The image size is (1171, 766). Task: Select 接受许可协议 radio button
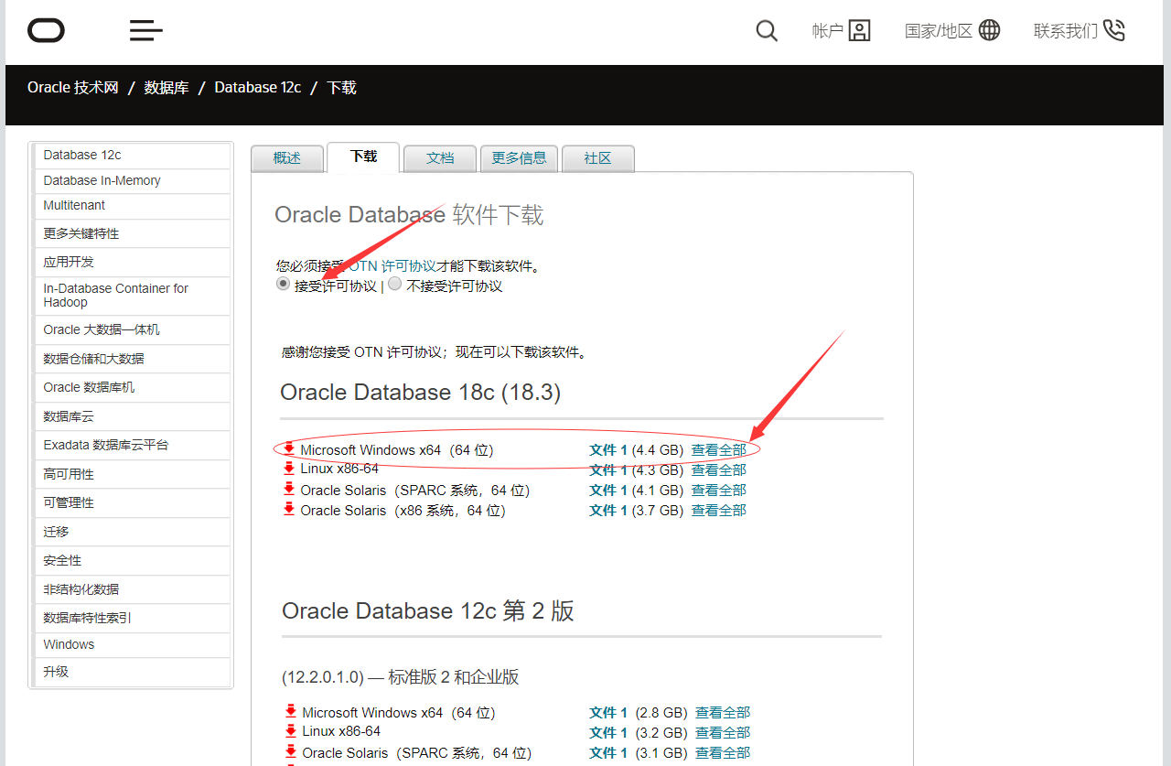point(283,285)
